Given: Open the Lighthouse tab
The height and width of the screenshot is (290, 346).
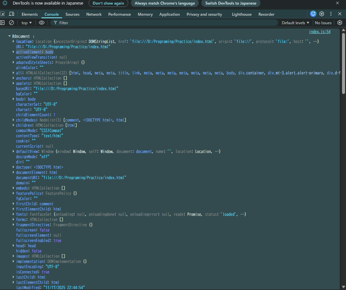Looking at the screenshot, I should click(242, 14).
